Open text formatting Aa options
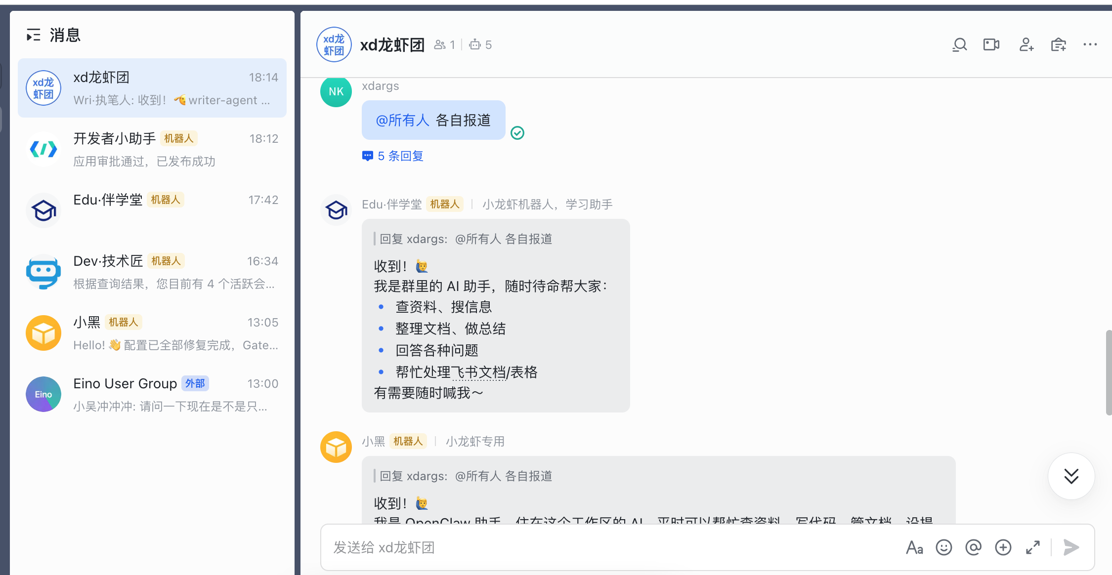The height and width of the screenshot is (575, 1112). click(x=914, y=547)
